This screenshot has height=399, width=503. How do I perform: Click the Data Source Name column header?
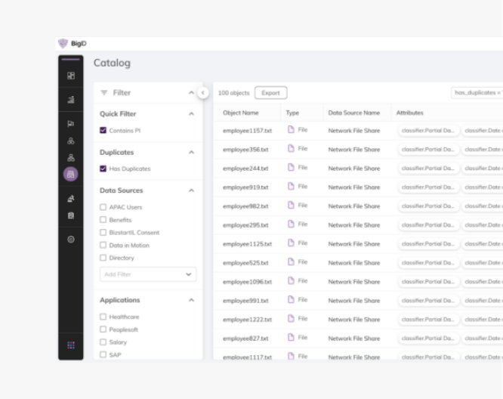[x=353, y=113]
